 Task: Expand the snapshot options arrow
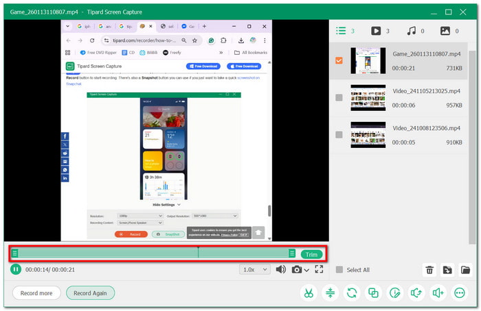(x=306, y=270)
